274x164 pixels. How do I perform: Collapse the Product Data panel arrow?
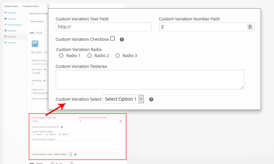coord(124,6)
